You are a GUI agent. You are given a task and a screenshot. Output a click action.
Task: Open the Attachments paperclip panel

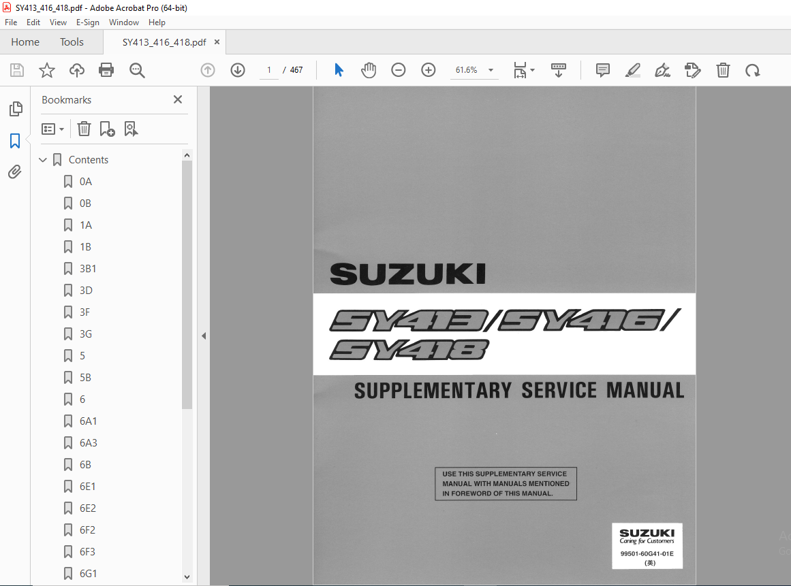[15, 172]
